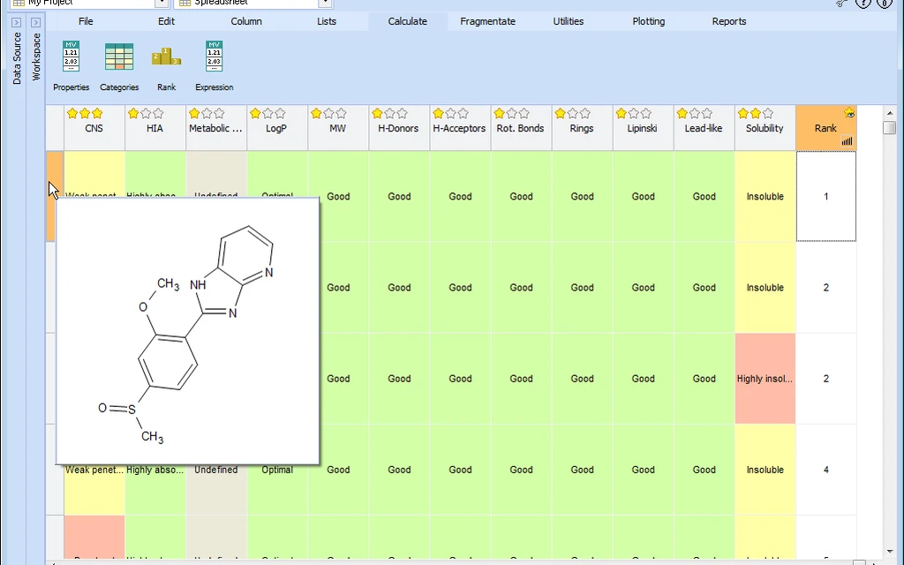Set Lipinski column star rating
Image resolution: width=904 pixels, height=565 pixels.
[x=633, y=114]
